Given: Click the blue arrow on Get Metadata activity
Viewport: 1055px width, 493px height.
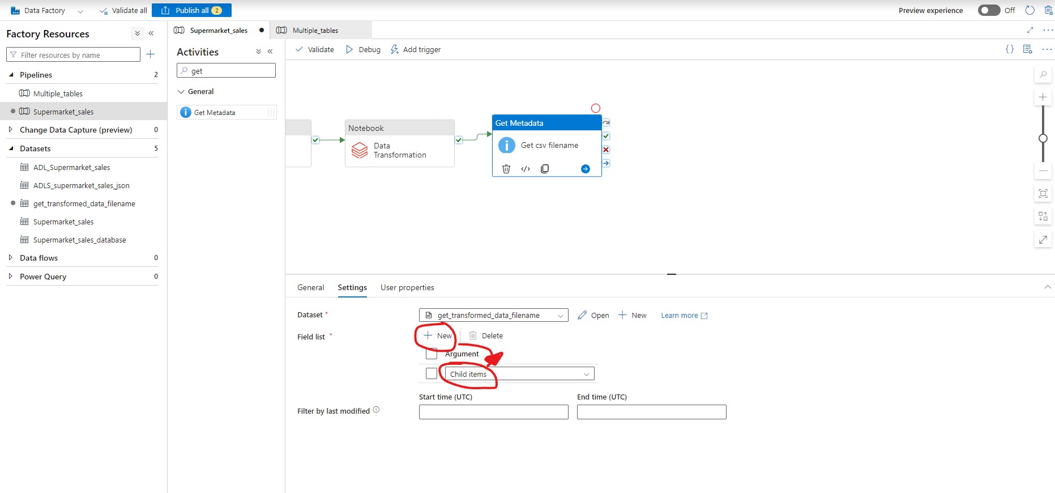Looking at the screenshot, I should click(x=586, y=169).
